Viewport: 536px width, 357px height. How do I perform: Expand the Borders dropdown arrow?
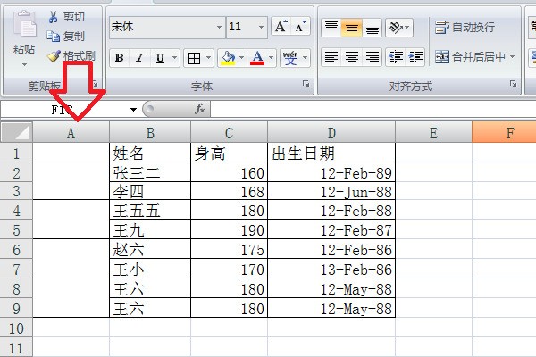coord(208,58)
